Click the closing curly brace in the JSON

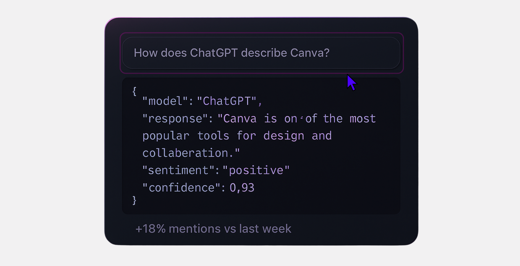134,200
